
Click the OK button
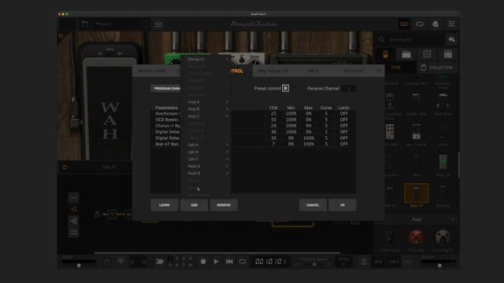coord(343,205)
